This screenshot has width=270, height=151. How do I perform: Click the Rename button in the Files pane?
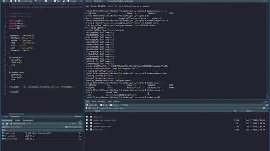tap(114, 105)
